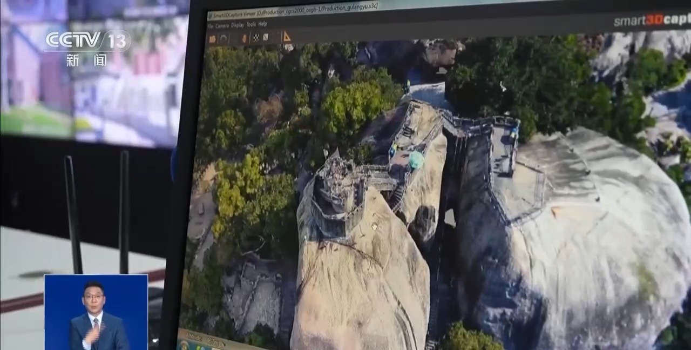The image size is (691, 350).
Task: Open the Display menu
Action: [x=238, y=25]
